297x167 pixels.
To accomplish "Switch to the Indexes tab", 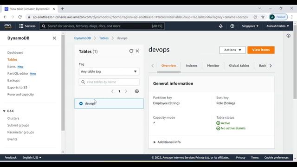I will 192,66.
